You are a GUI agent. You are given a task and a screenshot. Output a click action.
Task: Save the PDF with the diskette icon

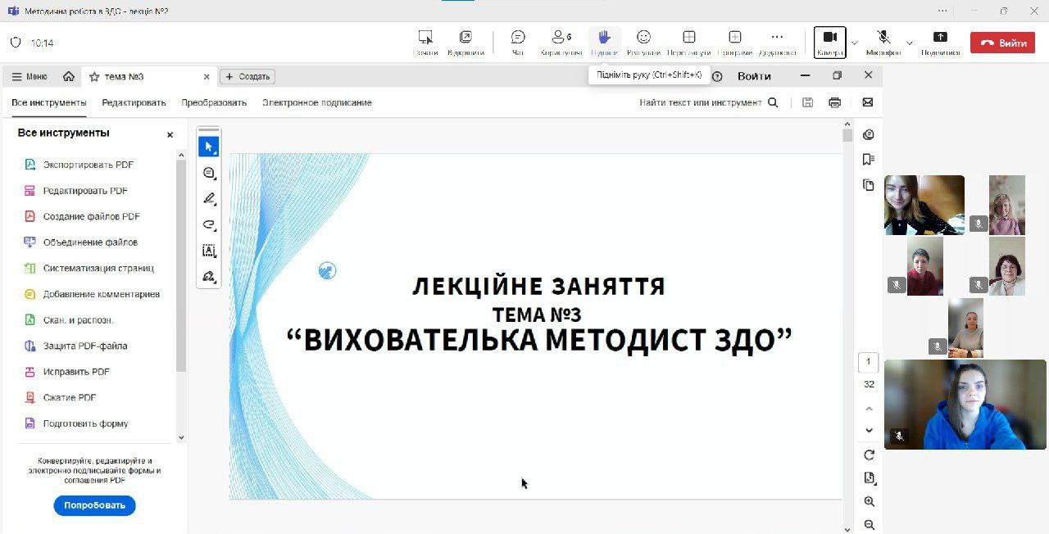pos(807,102)
